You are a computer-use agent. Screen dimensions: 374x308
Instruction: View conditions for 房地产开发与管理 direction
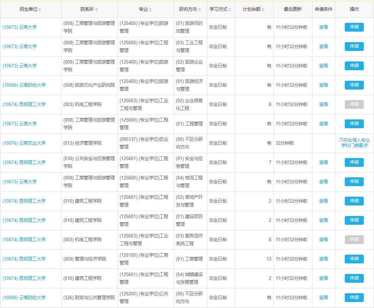click(323, 201)
